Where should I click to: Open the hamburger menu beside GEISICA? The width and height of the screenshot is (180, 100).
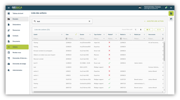(9, 8)
